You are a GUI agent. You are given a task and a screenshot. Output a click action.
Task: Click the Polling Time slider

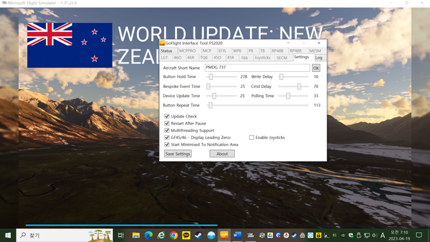[293, 96]
